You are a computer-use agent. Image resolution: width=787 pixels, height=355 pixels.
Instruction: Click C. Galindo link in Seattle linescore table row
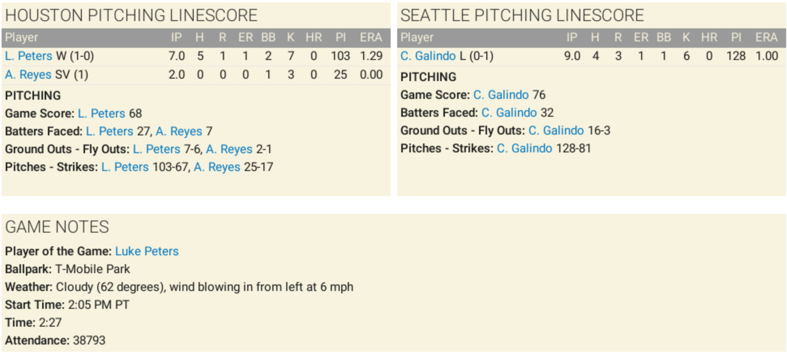point(428,56)
